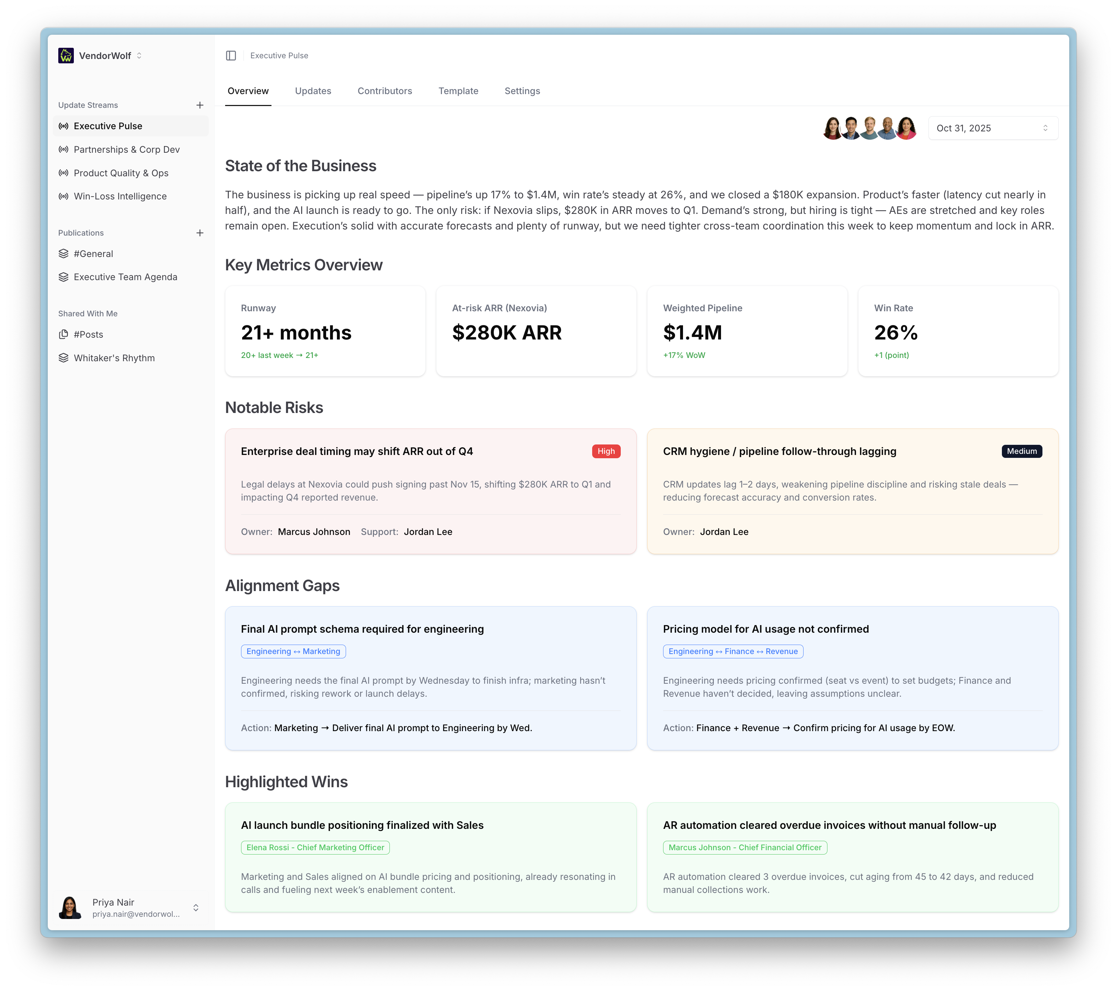Toggle the sidebar panel icon

[x=231, y=56]
